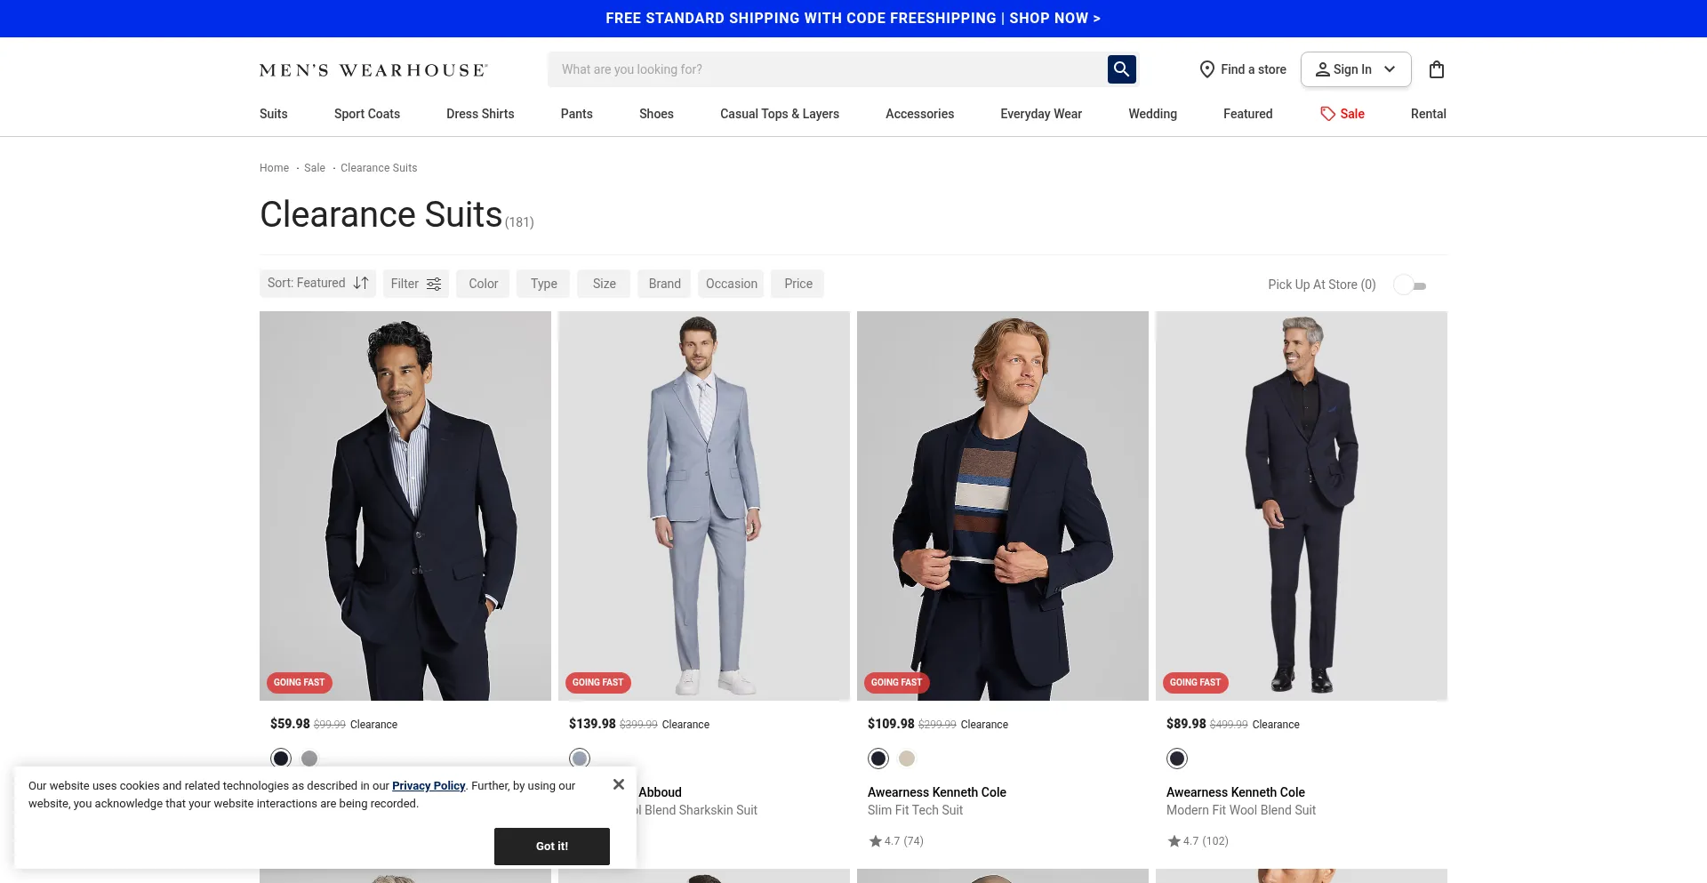Open the Wedding navigation menu

[1152, 114]
